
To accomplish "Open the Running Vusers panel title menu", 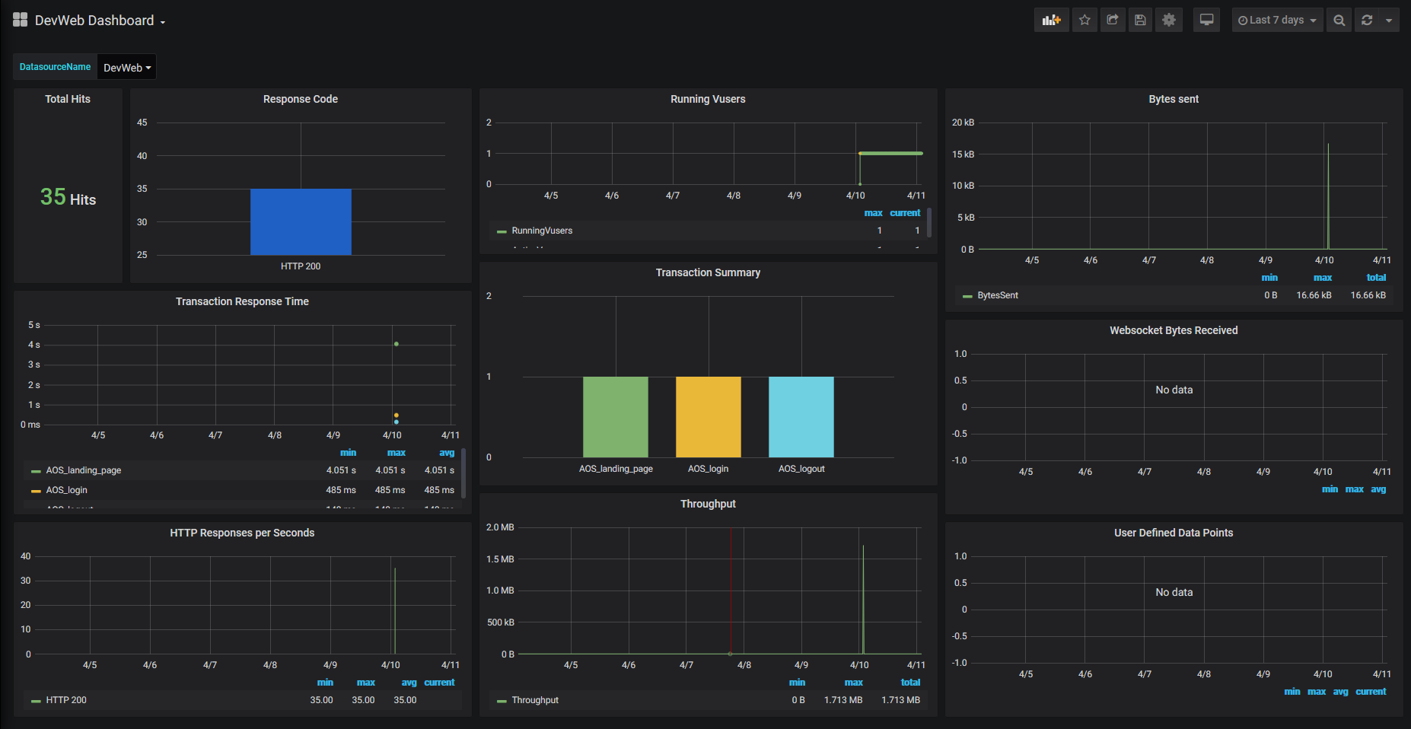I will [x=708, y=99].
